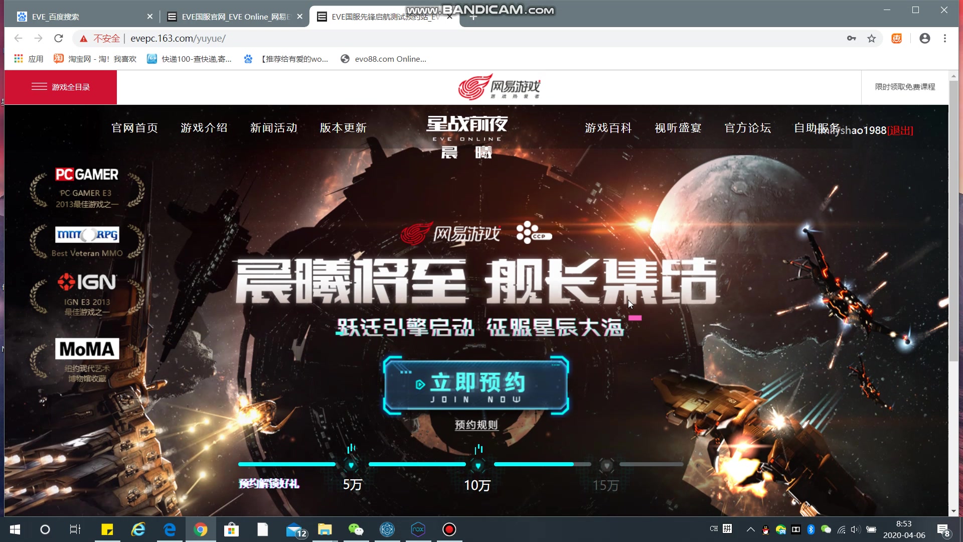
Task: Open 官方论坛 in the site nav
Action: point(748,128)
